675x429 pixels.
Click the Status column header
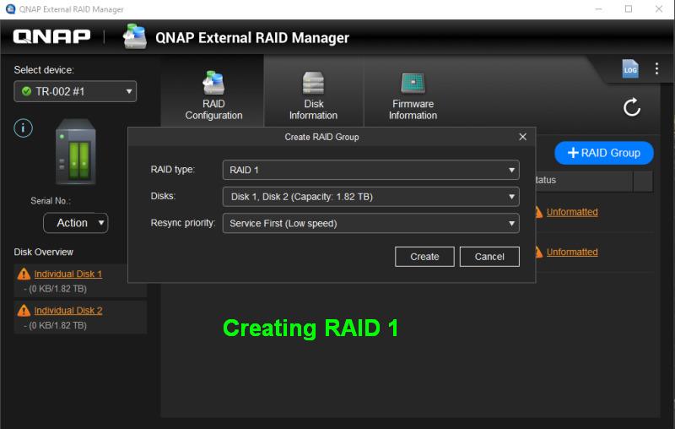click(x=584, y=180)
